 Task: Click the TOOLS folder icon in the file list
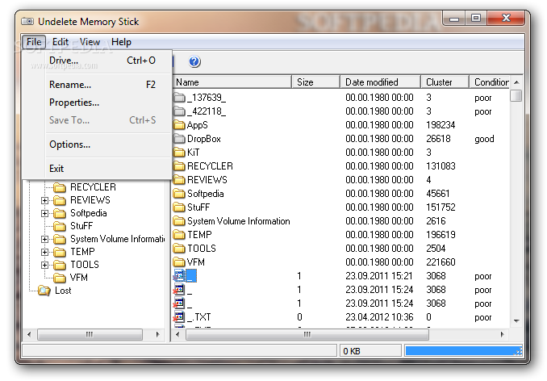click(179, 249)
